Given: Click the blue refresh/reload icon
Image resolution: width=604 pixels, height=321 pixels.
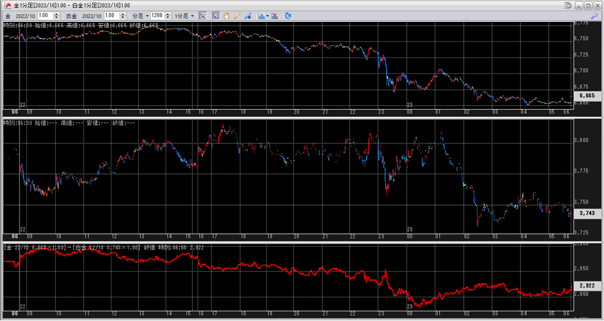Looking at the screenshot, I should (x=288, y=16).
